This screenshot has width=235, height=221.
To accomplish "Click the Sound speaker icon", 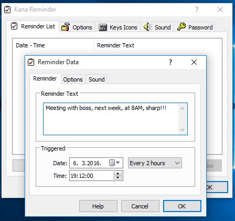I will click(148, 27).
